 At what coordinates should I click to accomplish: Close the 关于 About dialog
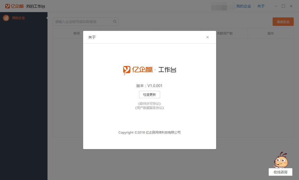pyautogui.click(x=207, y=37)
